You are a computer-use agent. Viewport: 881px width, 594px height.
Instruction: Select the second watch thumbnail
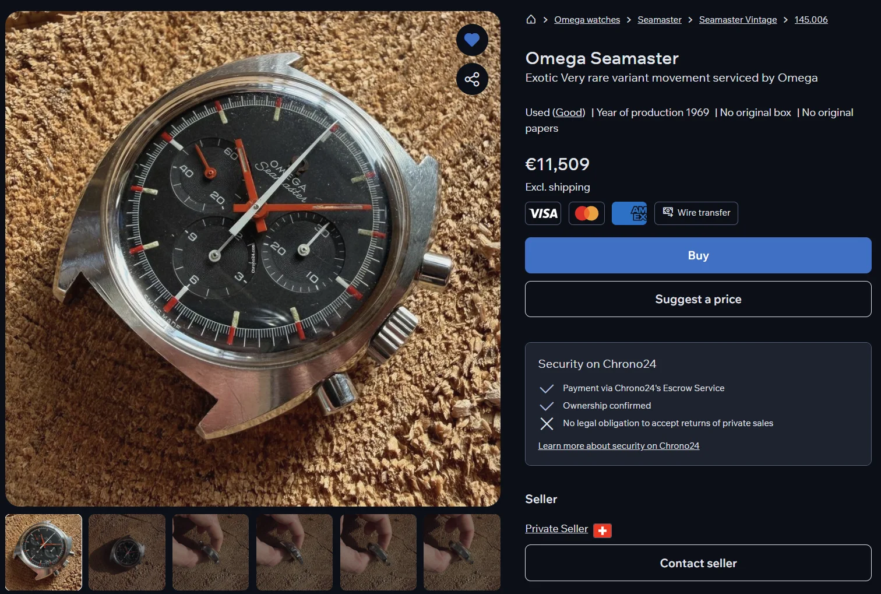click(x=127, y=552)
